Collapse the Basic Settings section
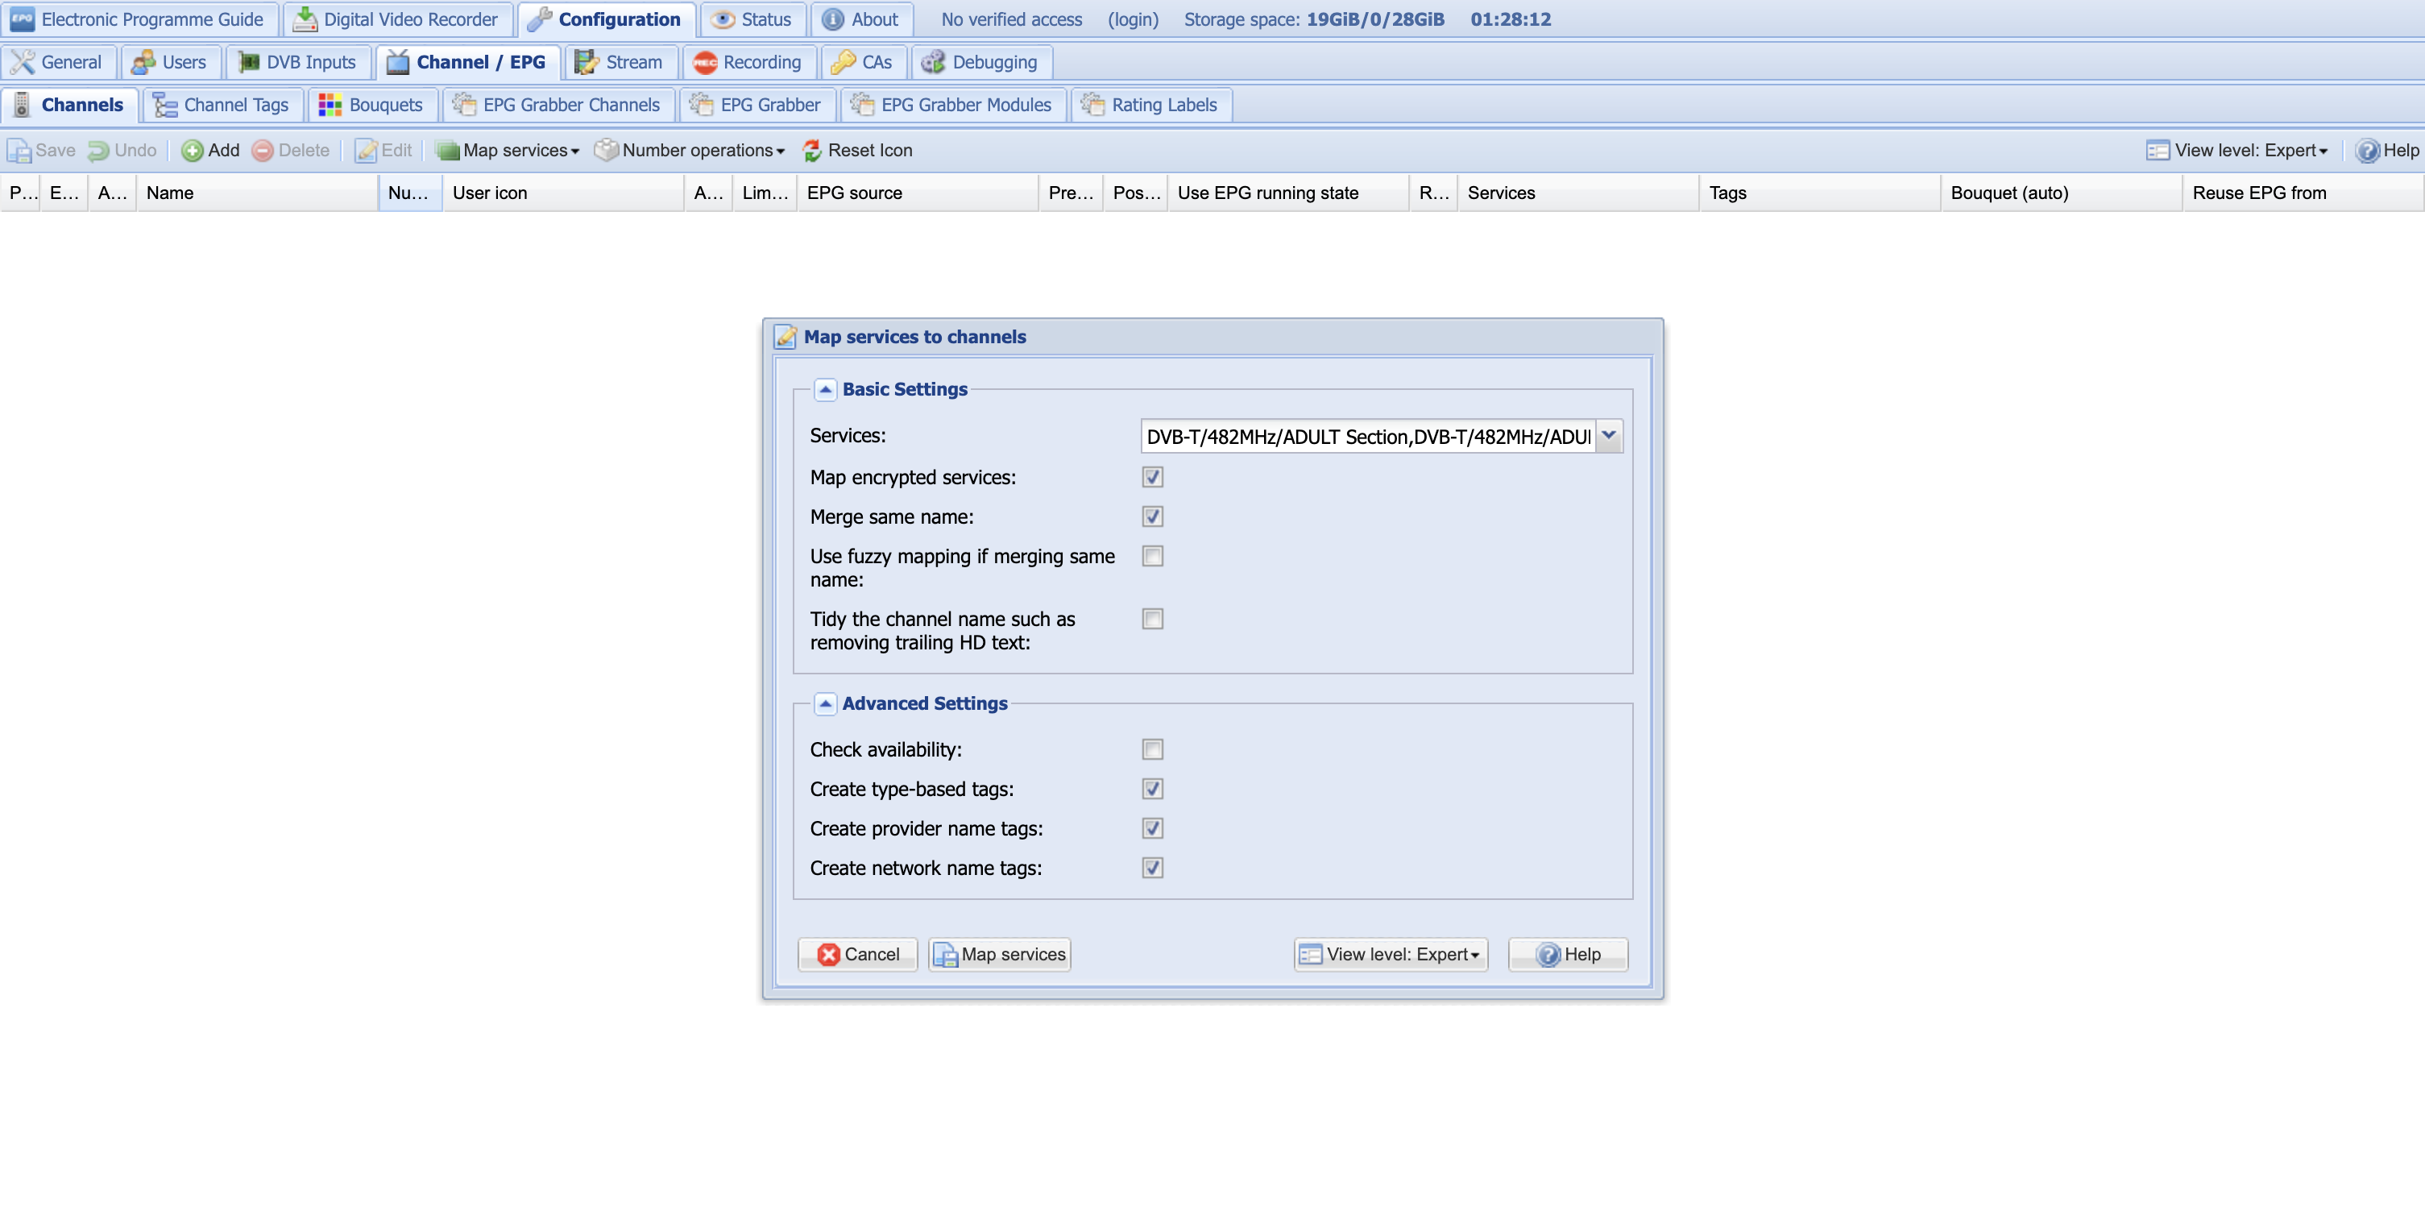 pos(825,390)
